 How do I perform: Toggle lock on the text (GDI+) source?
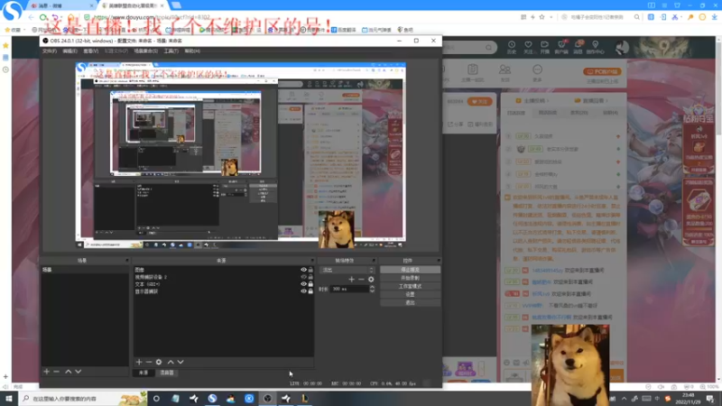[310, 284]
